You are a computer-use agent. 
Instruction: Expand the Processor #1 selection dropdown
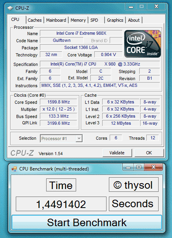pos(79,139)
